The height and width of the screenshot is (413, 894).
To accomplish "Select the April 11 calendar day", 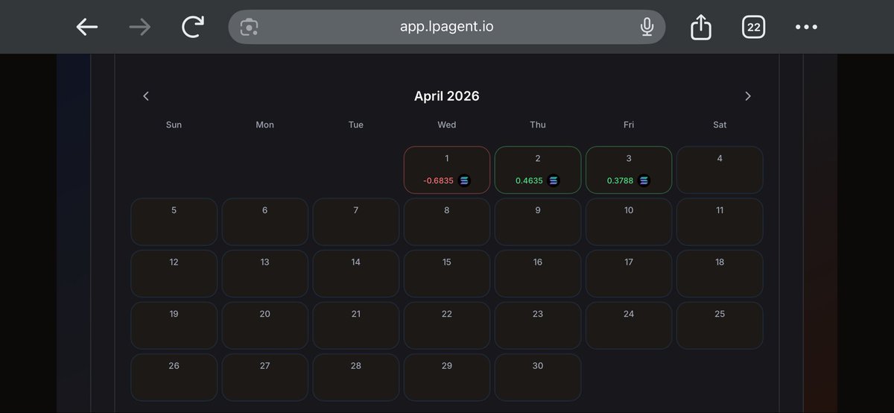I will click(720, 221).
